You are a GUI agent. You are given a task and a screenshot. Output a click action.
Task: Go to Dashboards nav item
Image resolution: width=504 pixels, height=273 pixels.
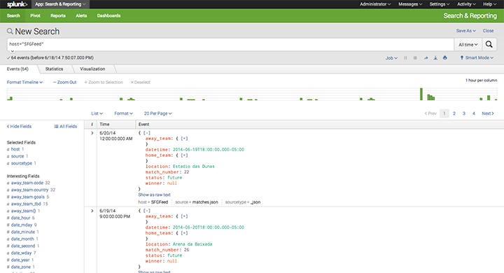click(x=108, y=16)
